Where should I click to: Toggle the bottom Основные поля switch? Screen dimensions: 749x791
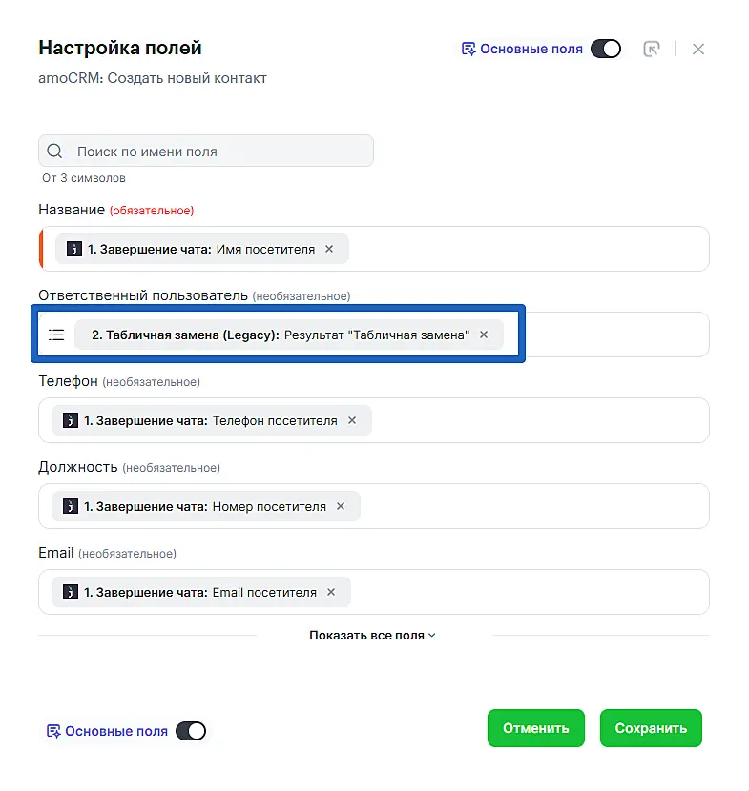coord(191,731)
